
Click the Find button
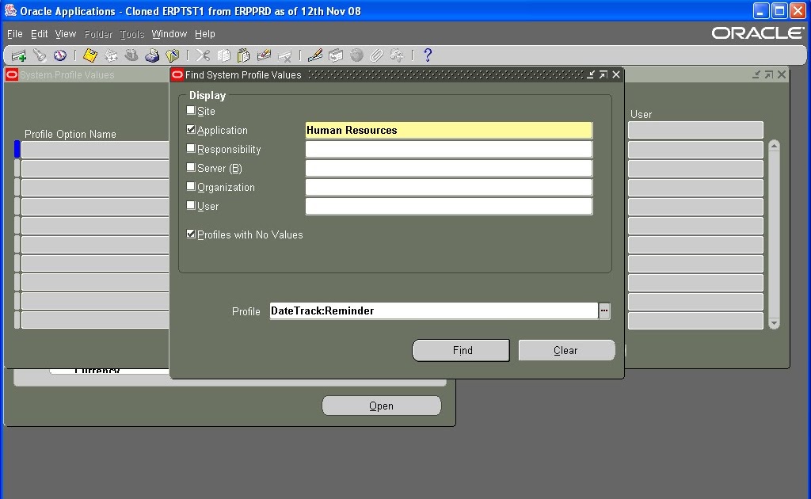pyautogui.click(x=461, y=351)
